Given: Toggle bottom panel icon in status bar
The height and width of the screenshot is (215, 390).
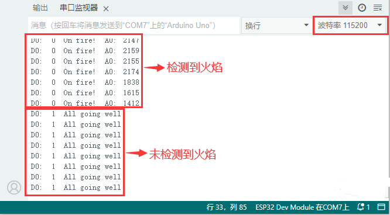Looking at the screenshot, I should [381, 207].
